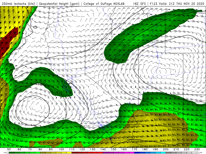Click the 10500 height contour label

(x=125, y=125)
